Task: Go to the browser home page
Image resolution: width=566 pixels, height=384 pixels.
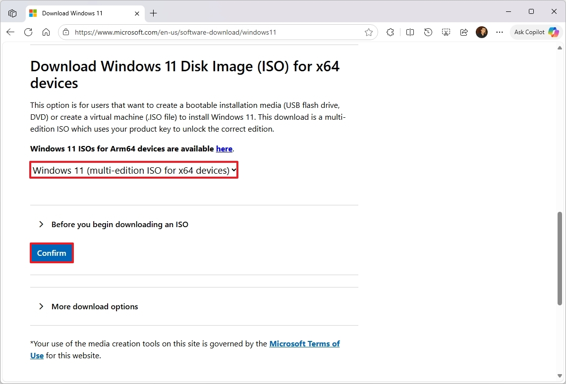Action: tap(46, 32)
